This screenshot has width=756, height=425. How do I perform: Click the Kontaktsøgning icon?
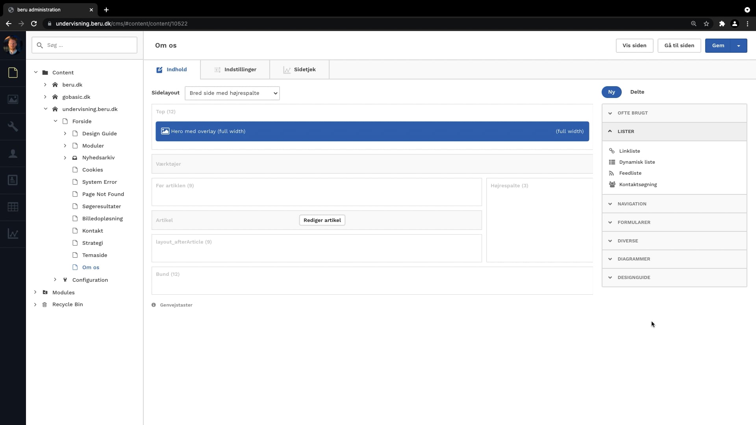(612, 184)
